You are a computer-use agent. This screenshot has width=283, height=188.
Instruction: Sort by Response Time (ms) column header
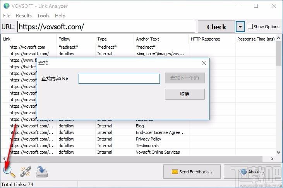(x=256, y=39)
